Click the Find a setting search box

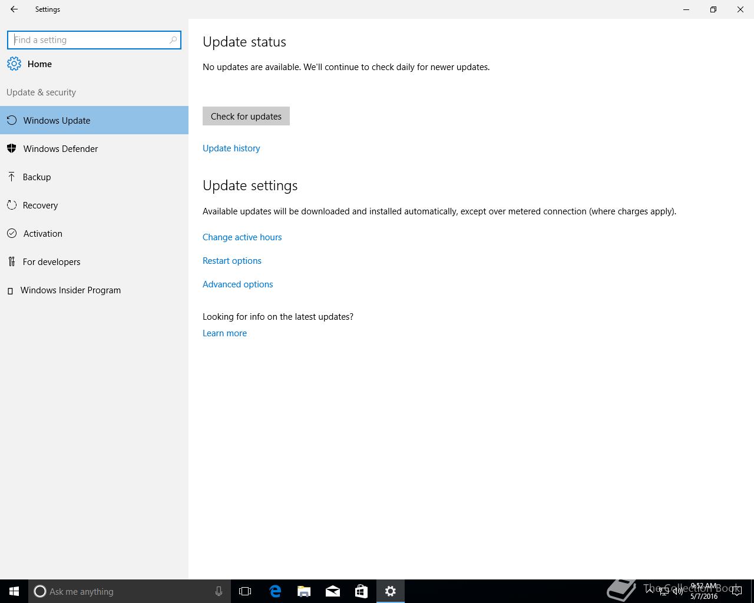(x=94, y=40)
